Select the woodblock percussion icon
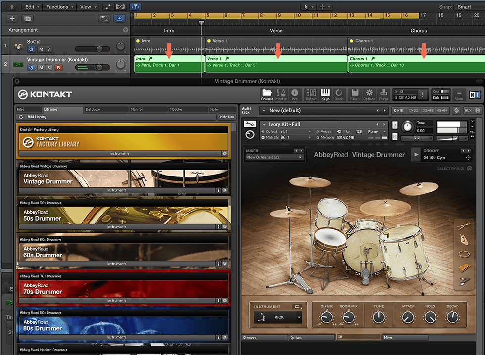This screenshot has width=485, height=355. point(464,267)
